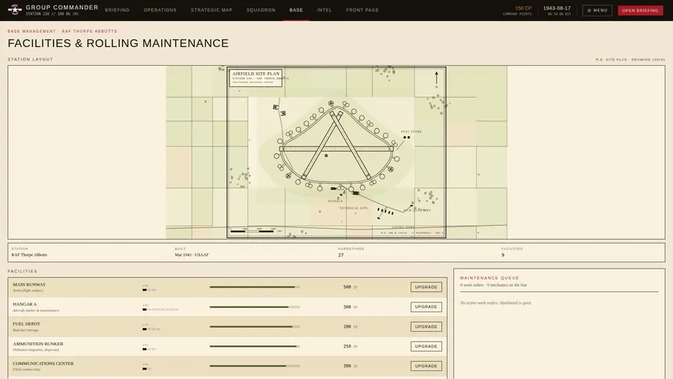Click the station name RAF Thorpe Abbotts value
Image resolution: width=673 pixels, height=379 pixels.
pyautogui.click(x=29, y=254)
